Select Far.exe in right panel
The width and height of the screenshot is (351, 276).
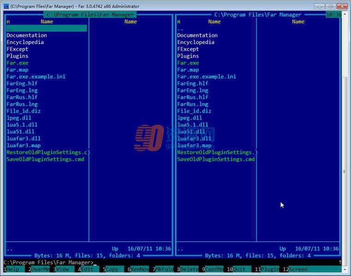pos(188,63)
